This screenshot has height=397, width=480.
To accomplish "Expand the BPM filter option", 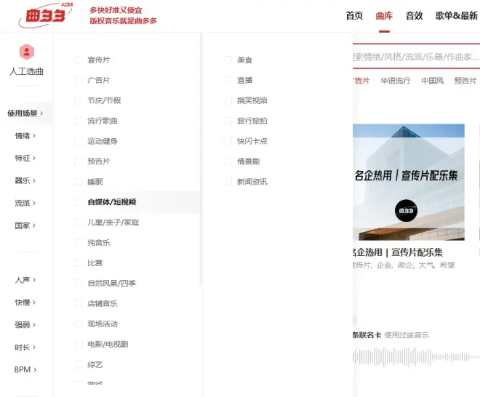I will point(25,369).
